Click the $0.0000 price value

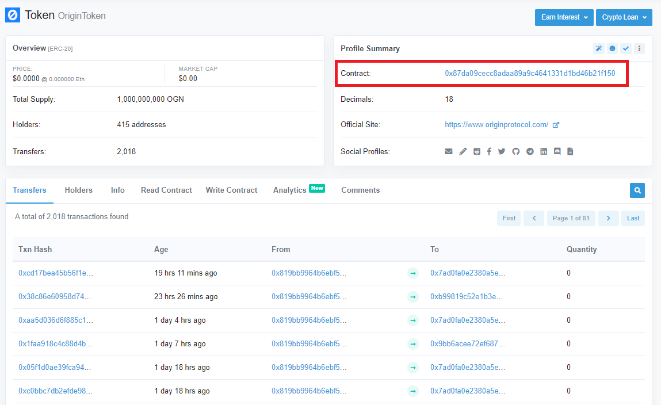point(26,78)
